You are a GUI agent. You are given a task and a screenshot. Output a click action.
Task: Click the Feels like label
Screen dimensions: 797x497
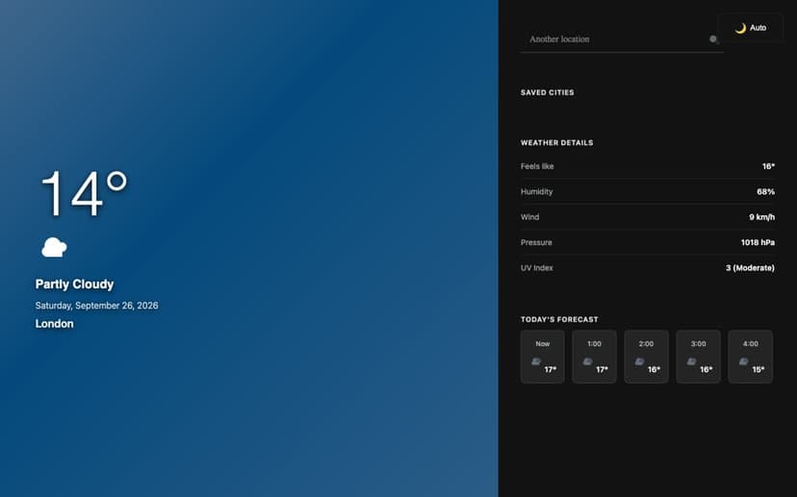pyautogui.click(x=537, y=166)
